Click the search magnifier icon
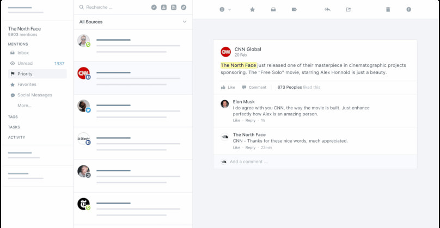This screenshot has height=228, width=440. tap(81, 7)
